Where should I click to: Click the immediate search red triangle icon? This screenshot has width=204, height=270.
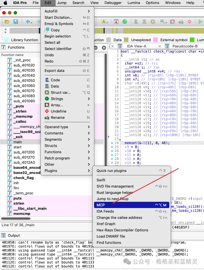pyautogui.click(x=116, y=22)
